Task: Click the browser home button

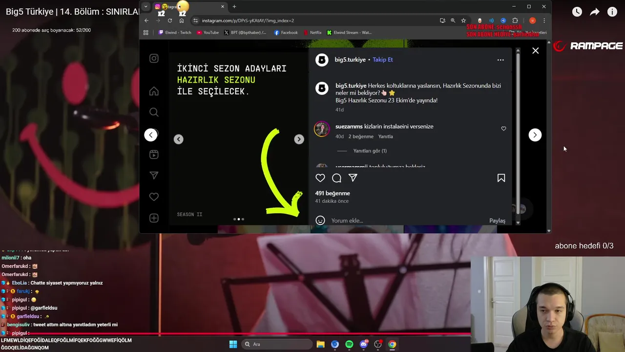Action: pyautogui.click(x=182, y=21)
